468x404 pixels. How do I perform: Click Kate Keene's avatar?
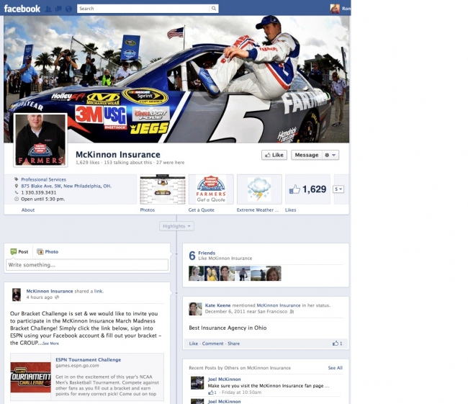[x=195, y=309]
